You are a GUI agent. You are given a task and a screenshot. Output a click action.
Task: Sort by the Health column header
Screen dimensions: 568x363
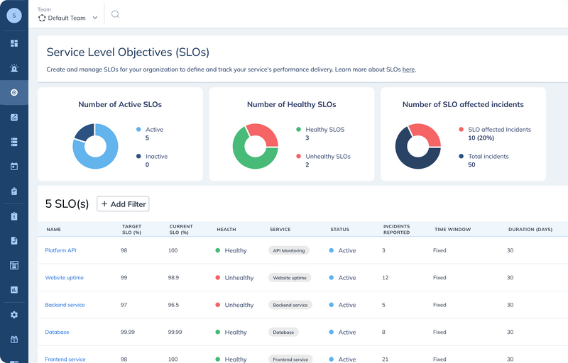coord(226,230)
